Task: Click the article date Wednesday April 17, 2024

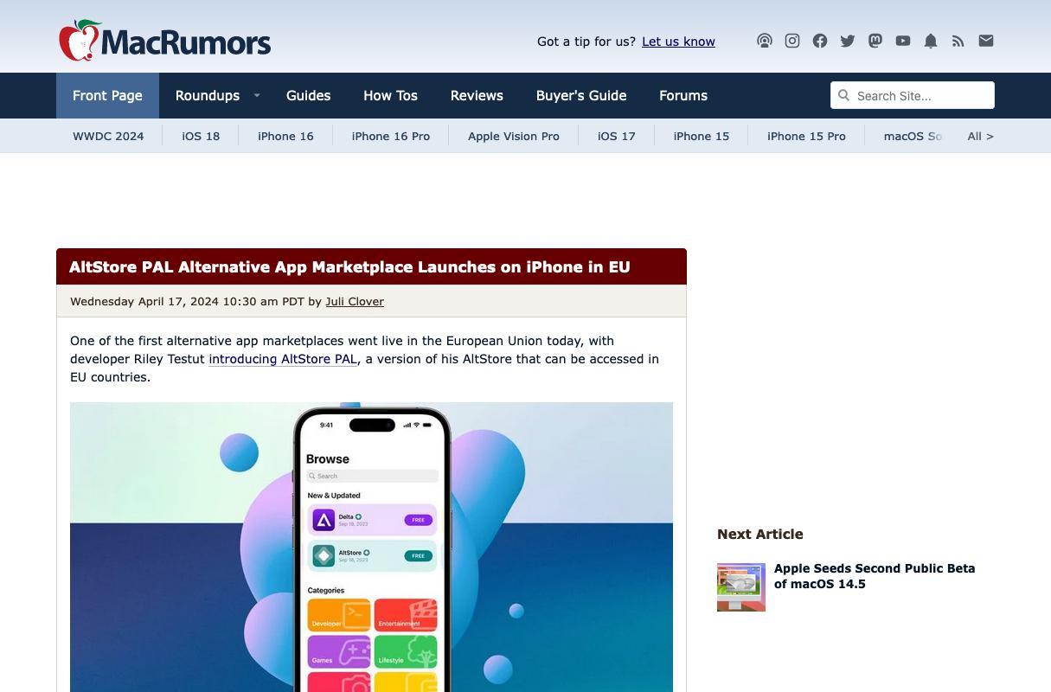Action: coord(144,301)
